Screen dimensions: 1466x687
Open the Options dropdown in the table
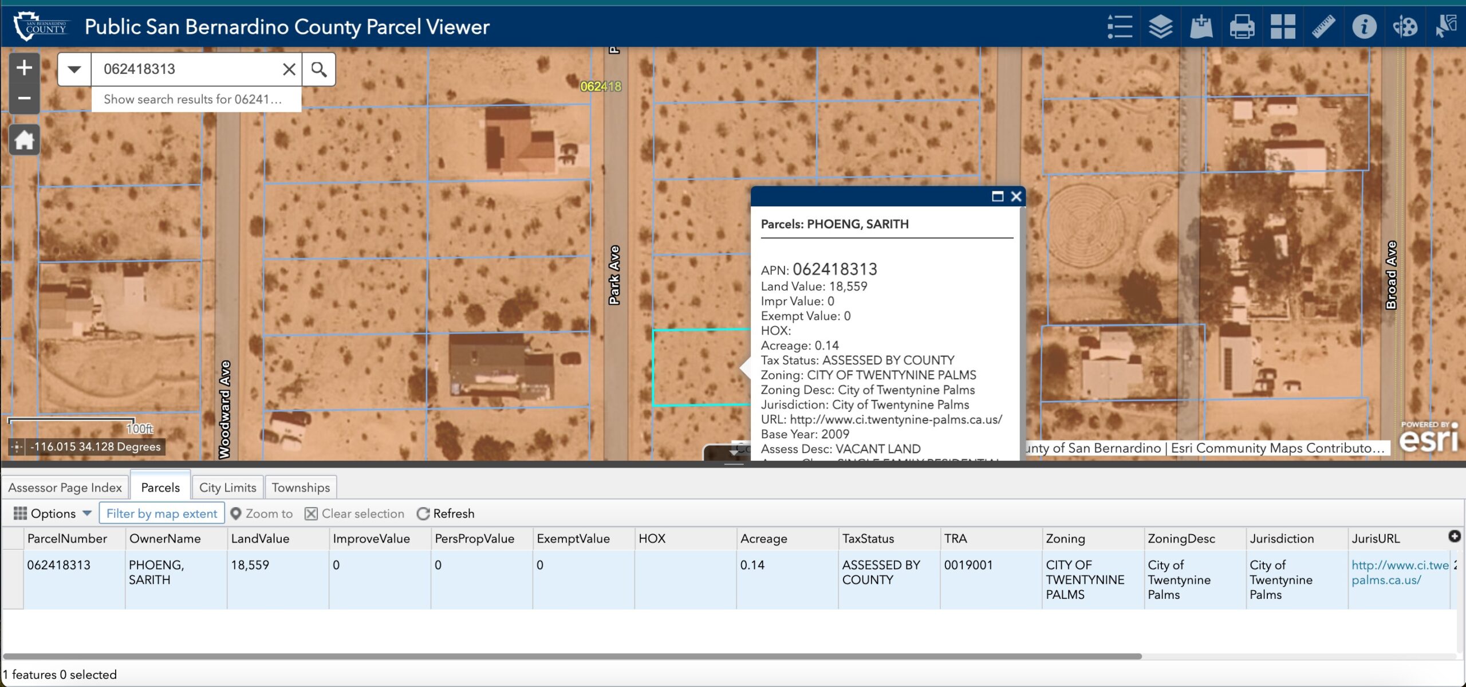(x=53, y=513)
